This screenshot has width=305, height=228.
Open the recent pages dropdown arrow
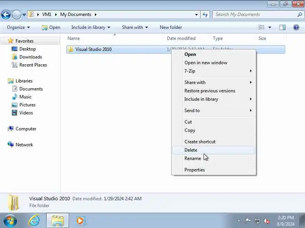coord(24,15)
